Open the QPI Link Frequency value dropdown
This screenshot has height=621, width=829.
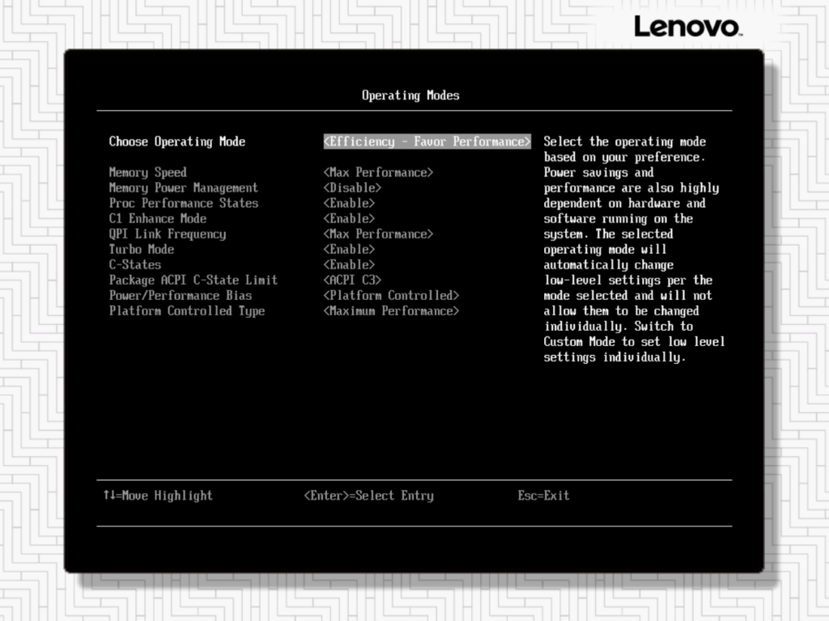point(378,234)
